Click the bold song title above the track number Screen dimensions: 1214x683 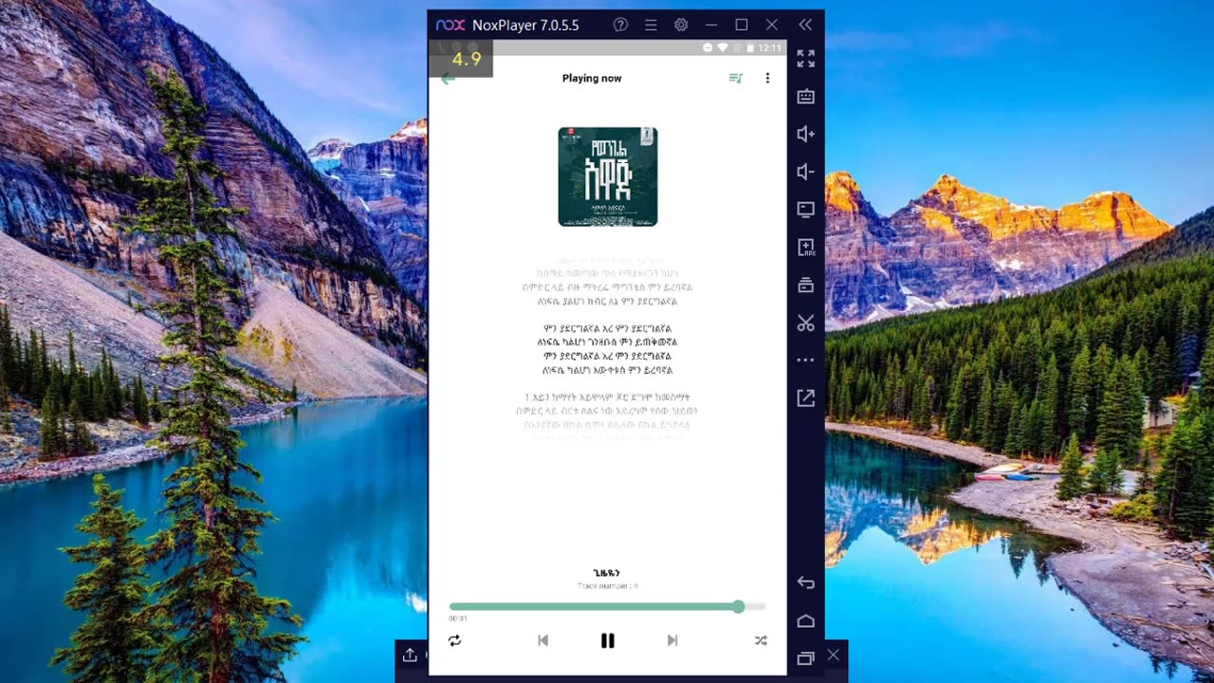(607, 573)
